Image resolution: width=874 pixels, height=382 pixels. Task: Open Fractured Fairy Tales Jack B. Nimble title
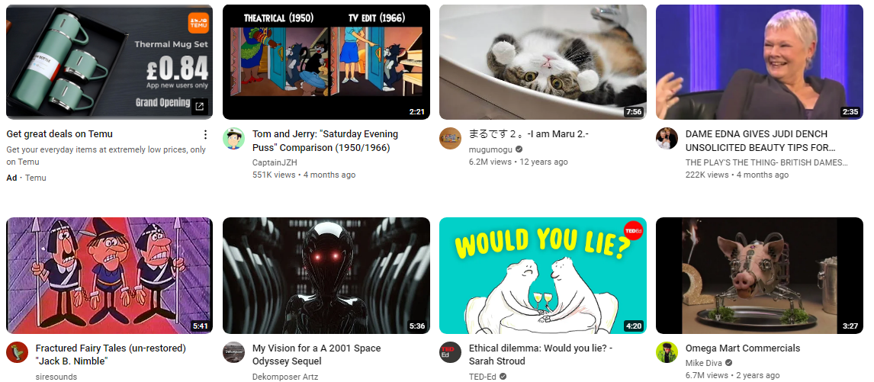pos(111,355)
